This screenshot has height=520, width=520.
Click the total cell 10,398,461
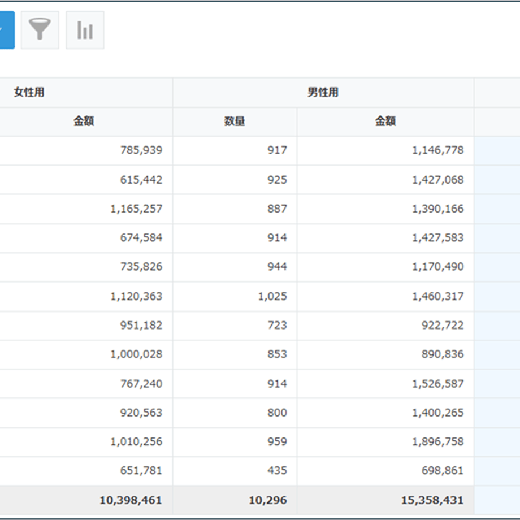(x=86, y=500)
